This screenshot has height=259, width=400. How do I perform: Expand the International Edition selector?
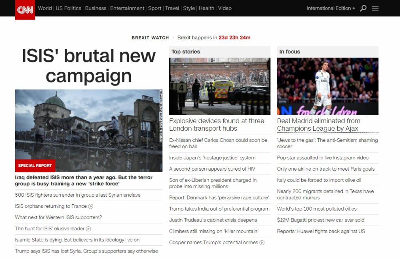[x=331, y=8]
